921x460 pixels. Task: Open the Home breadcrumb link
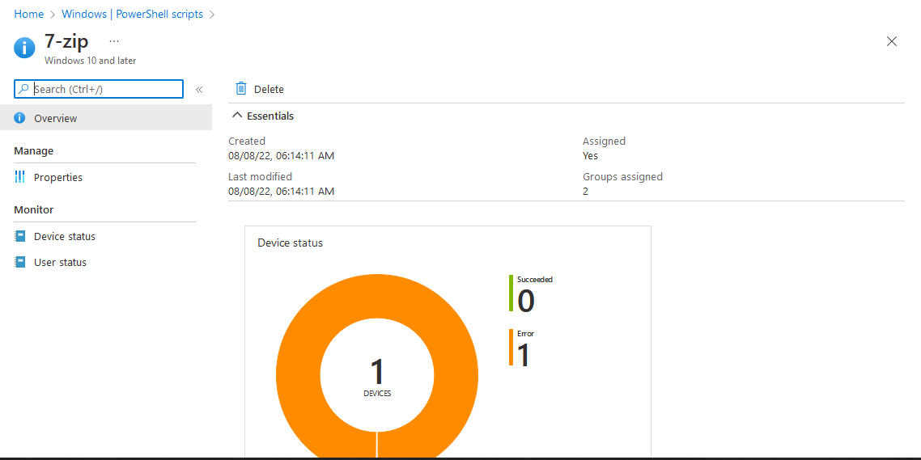tap(29, 14)
